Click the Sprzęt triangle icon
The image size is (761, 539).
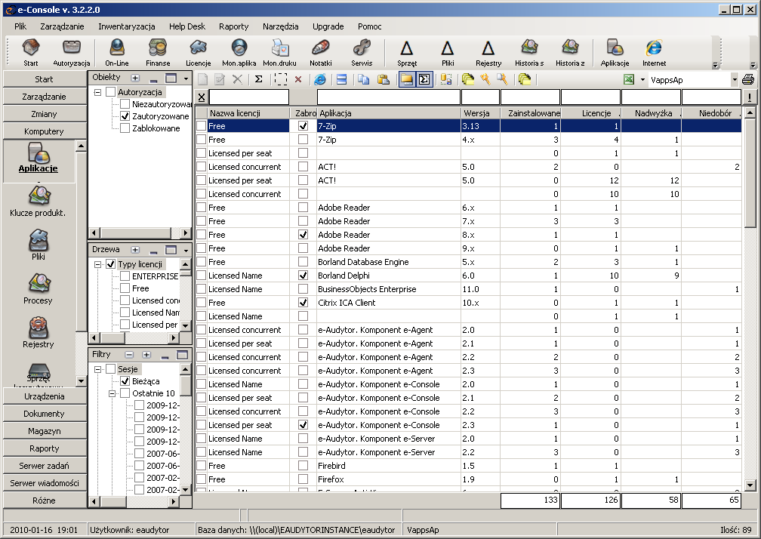(x=407, y=52)
